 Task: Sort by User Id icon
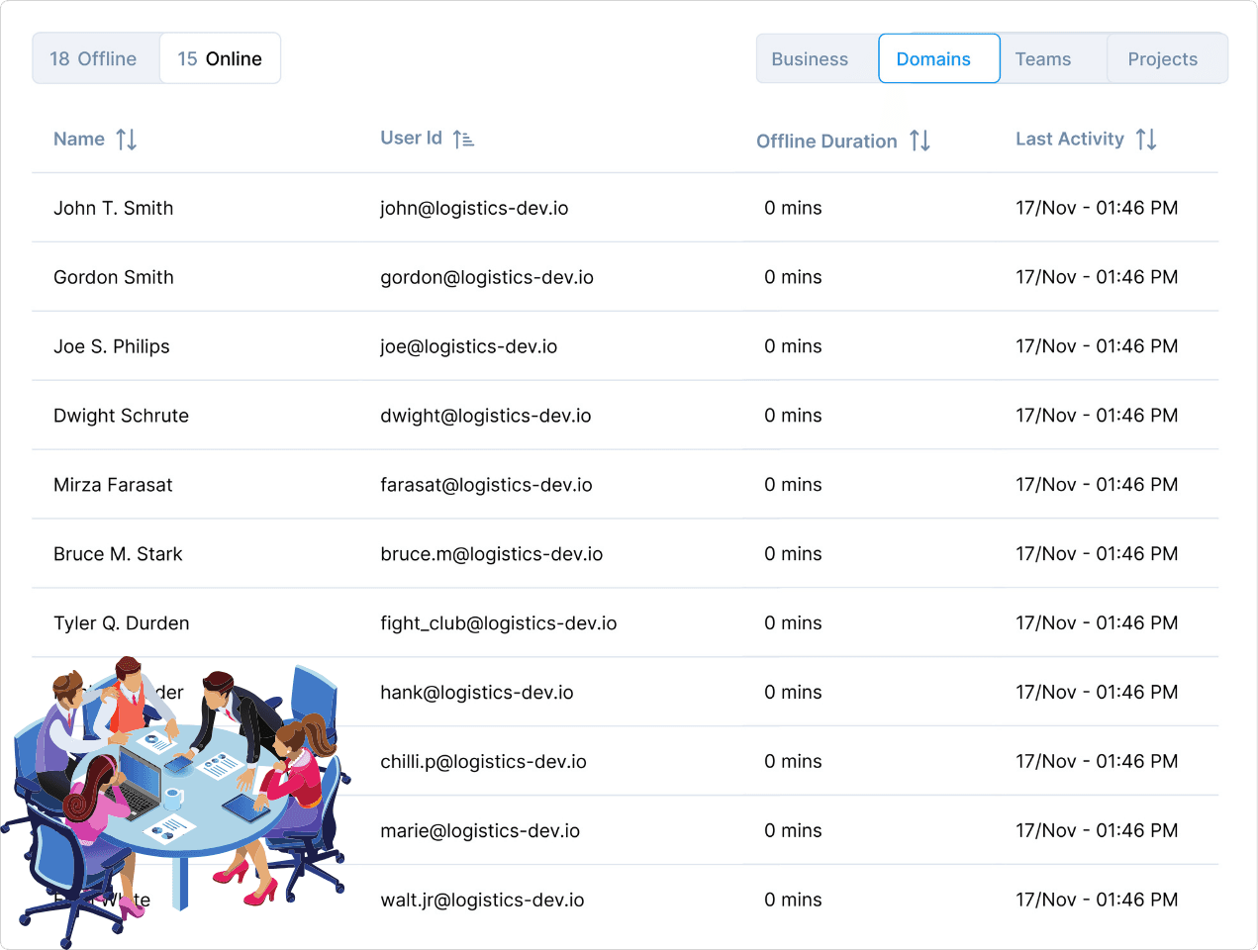tap(463, 140)
